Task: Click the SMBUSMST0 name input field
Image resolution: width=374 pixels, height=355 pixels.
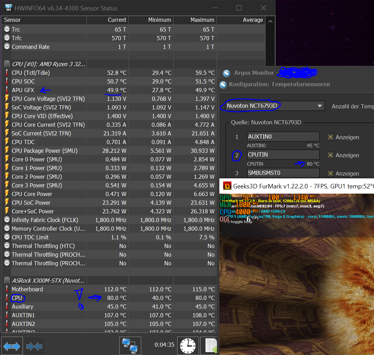Action: 283,173
